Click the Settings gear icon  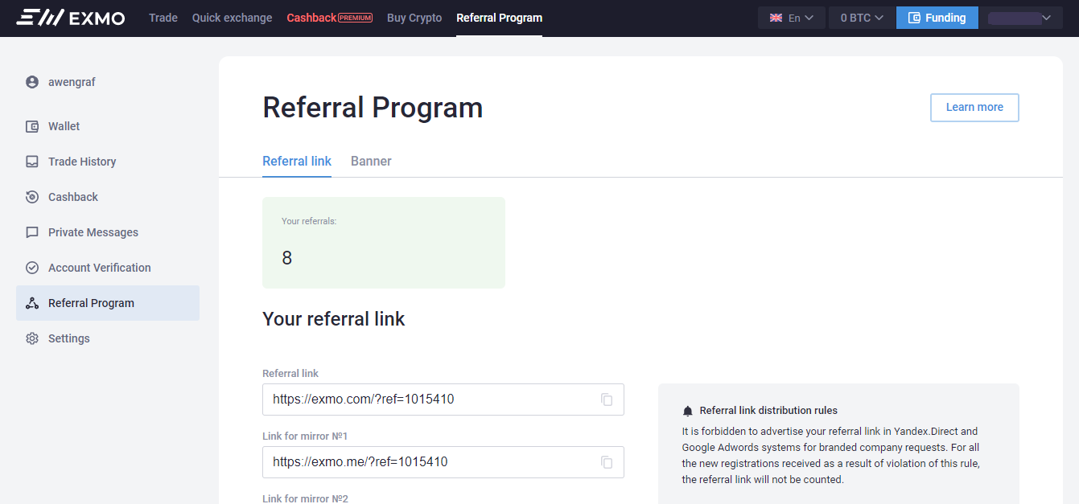(x=32, y=338)
